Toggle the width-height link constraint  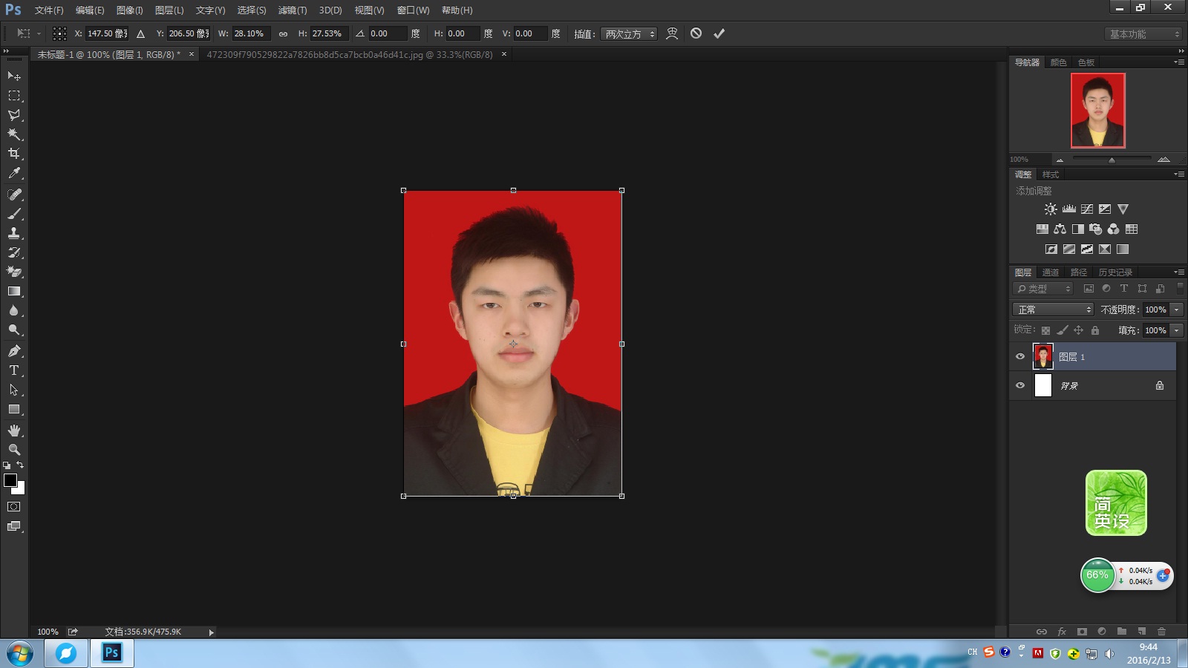(283, 34)
